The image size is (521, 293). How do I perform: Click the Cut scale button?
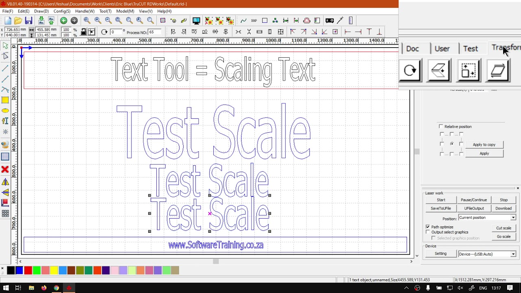click(503, 228)
